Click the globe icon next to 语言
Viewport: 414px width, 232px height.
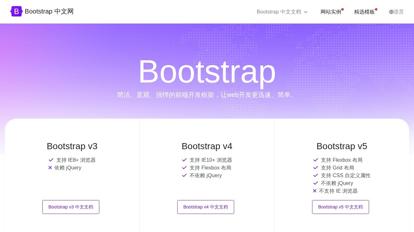(391, 12)
